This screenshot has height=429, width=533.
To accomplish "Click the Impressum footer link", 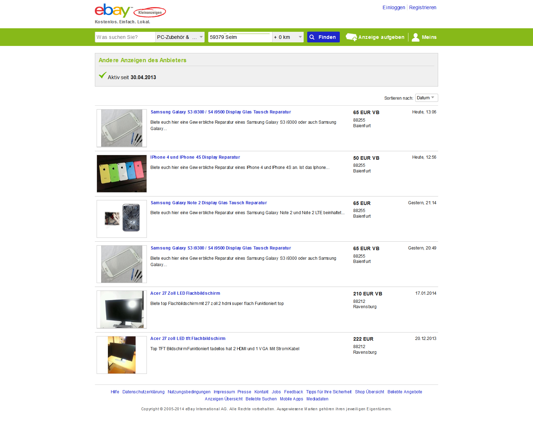I will 224,392.
